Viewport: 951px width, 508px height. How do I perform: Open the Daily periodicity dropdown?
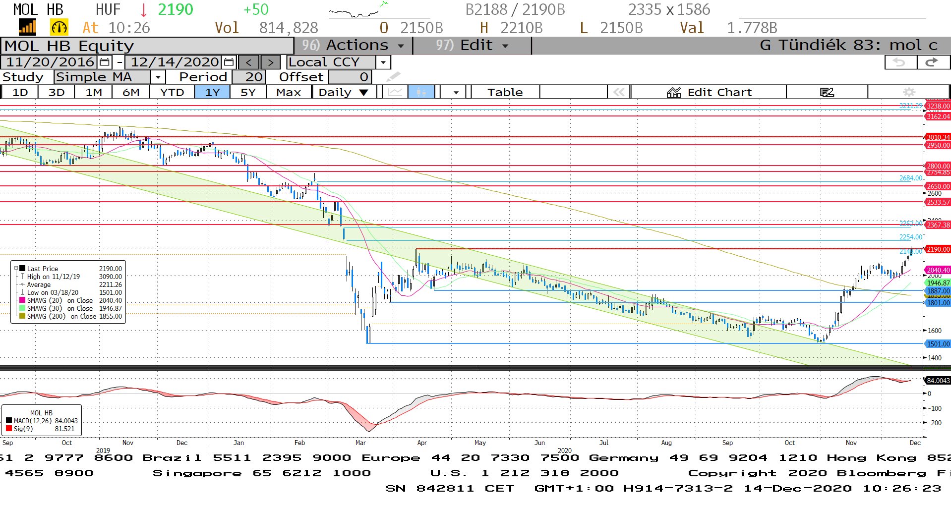coord(343,92)
